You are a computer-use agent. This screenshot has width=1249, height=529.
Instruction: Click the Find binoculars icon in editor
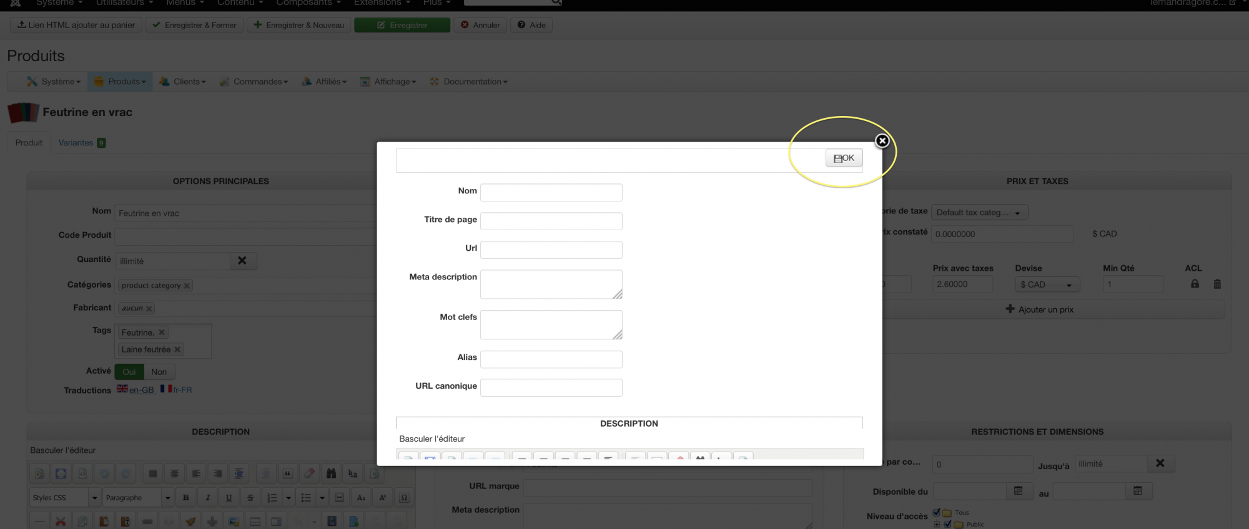[331, 473]
